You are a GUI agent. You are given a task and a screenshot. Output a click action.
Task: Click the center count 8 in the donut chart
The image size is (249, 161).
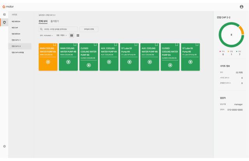[x=231, y=35]
